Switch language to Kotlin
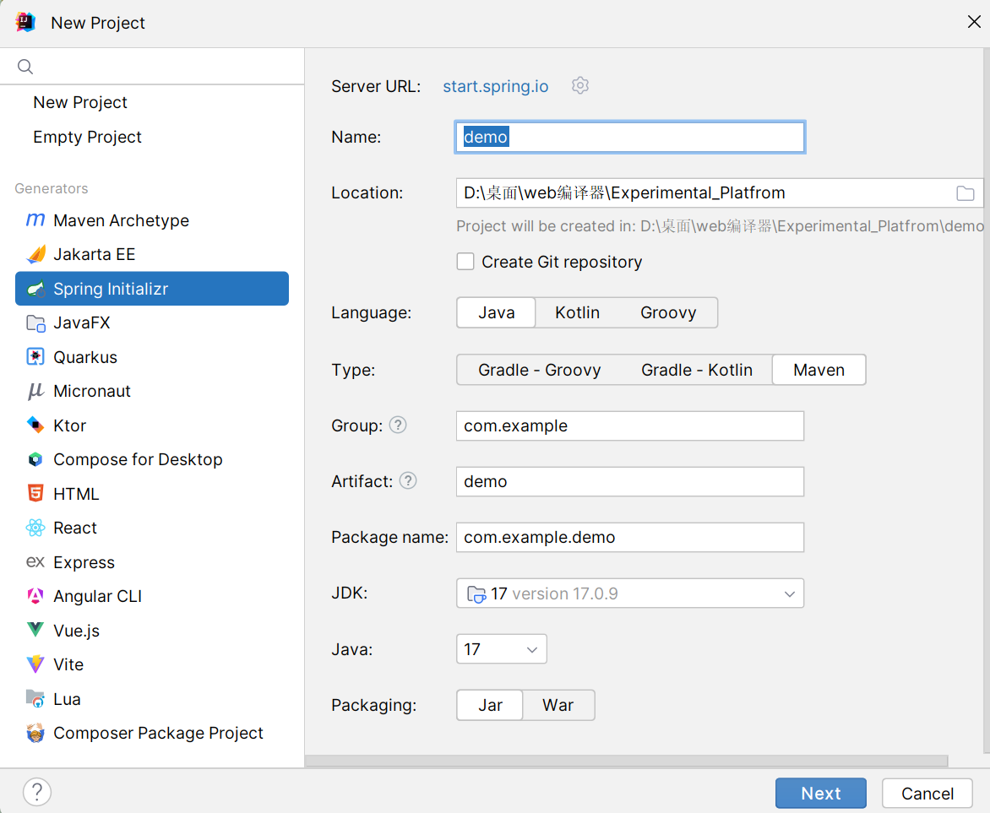This screenshot has height=813, width=990. click(x=577, y=312)
